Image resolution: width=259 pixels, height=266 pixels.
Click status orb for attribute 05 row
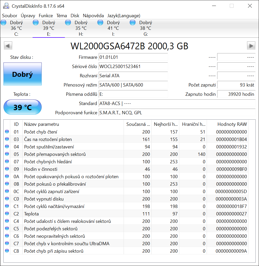(7, 154)
